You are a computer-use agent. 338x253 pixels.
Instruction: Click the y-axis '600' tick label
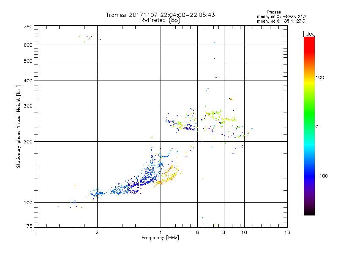[28, 45]
